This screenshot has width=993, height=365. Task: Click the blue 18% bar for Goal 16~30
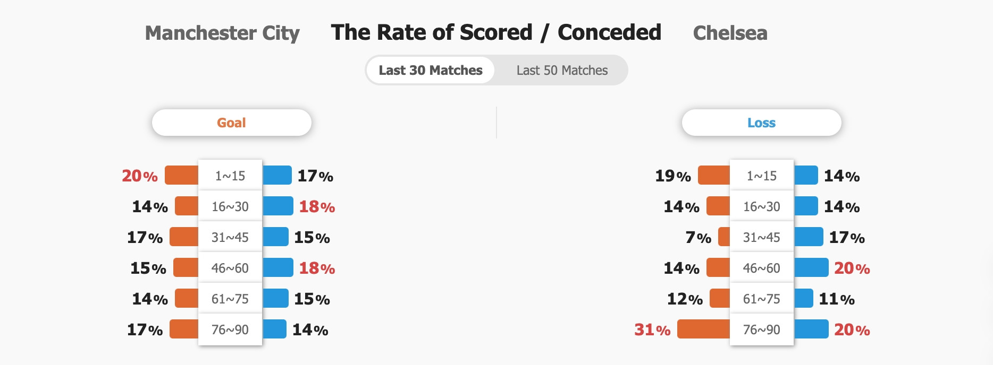[278, 206]
